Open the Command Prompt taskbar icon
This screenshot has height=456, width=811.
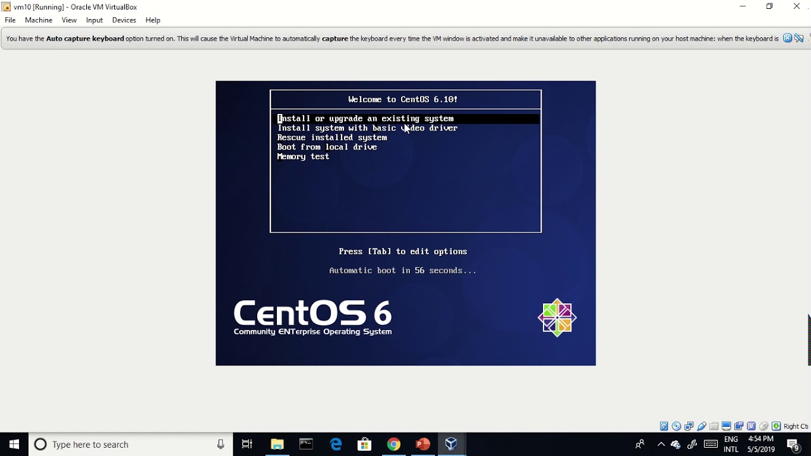click(306, 445)
